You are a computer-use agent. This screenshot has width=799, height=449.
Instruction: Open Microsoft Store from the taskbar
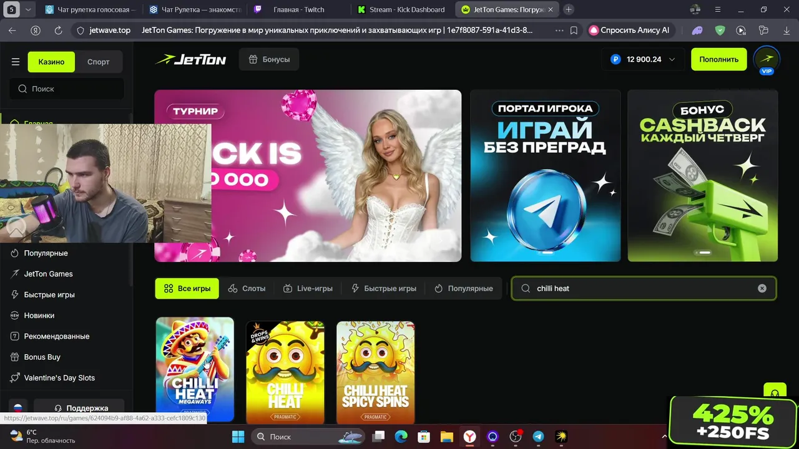click(x=424, y=437)
